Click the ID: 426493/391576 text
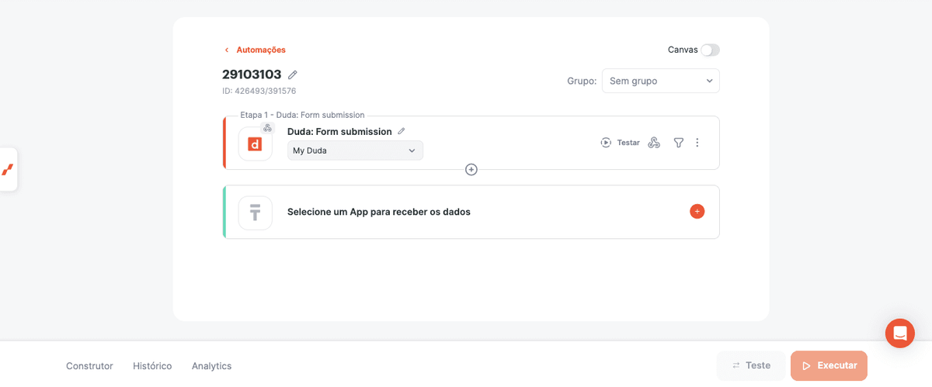The width and height of the screenshot is (932, 387). [259, 91]
